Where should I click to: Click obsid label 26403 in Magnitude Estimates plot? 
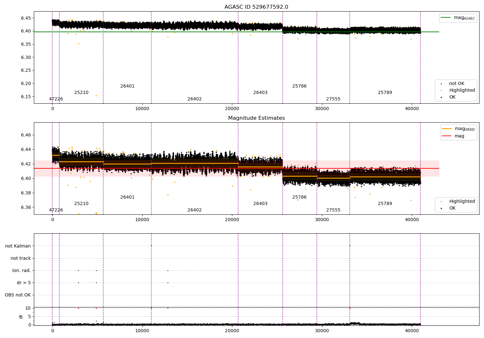tap(260, 204)
